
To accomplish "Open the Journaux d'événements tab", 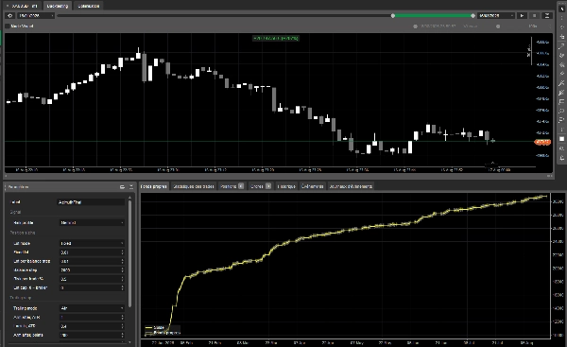I will (x=351, y=186).
